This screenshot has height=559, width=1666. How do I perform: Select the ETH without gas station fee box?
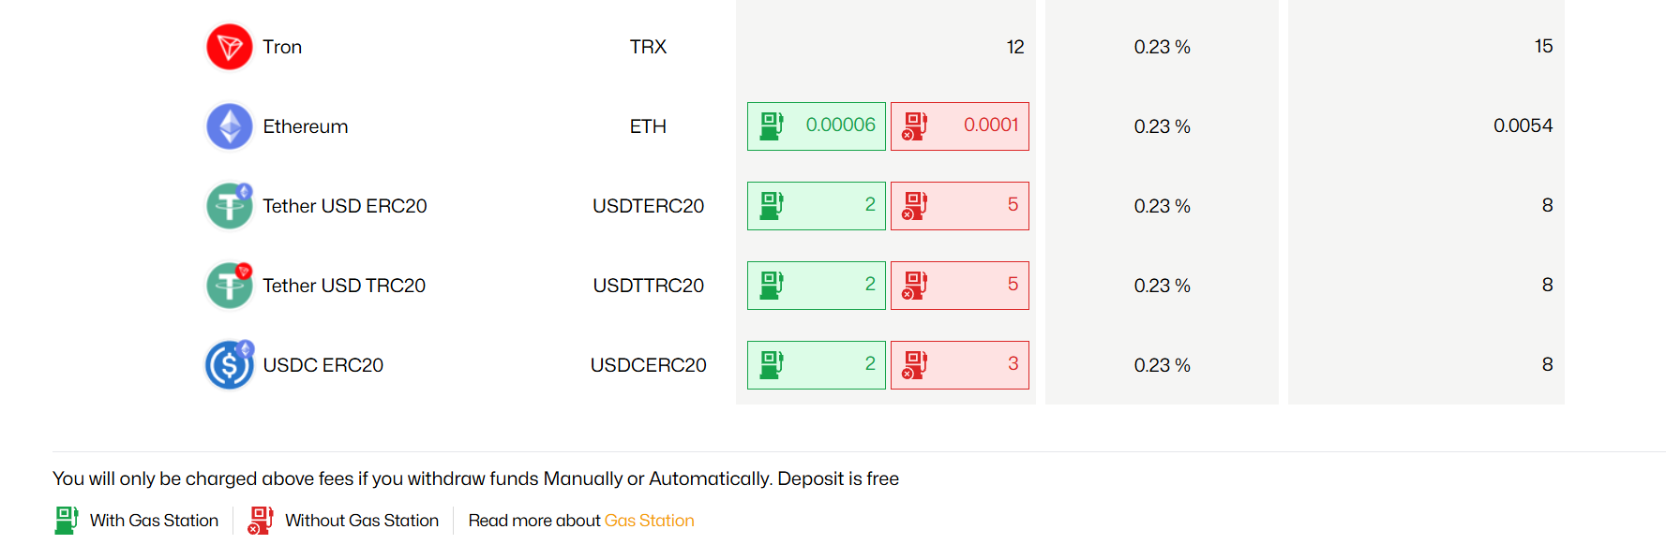tap(959, 125)
